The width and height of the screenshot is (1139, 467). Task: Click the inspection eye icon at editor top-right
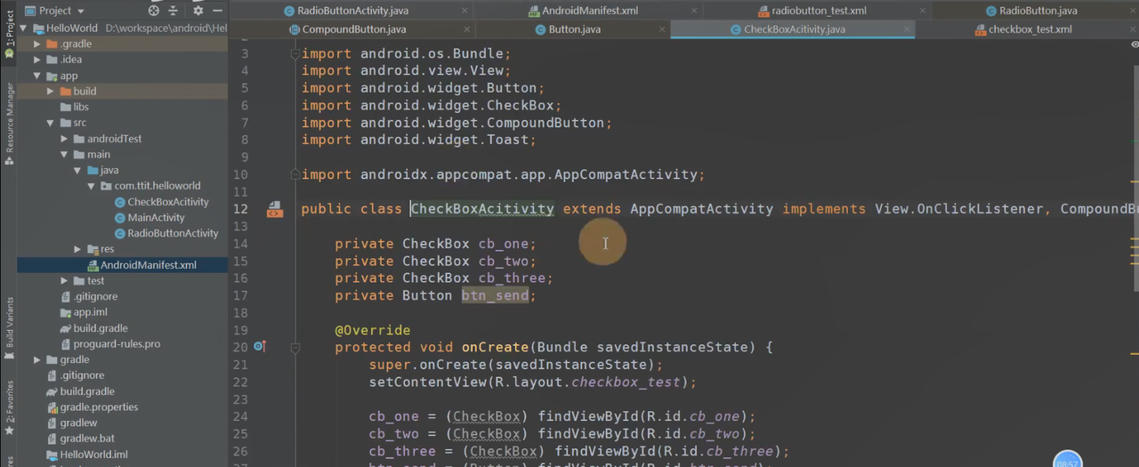coord(1134,44)
